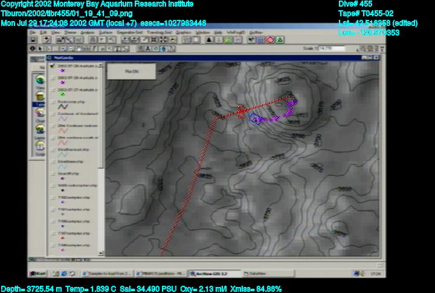
Task: Toggle the Seacliff.shp theme checkbox
Action: [53, 174]
